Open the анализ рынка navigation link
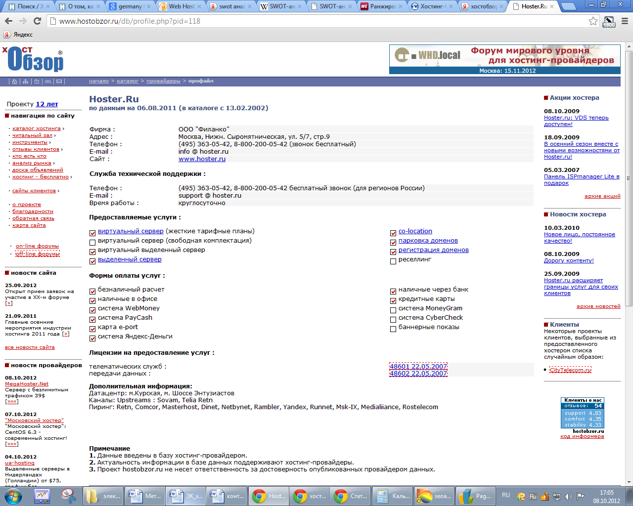The image size is (633, 506). [x=32, y=163]
